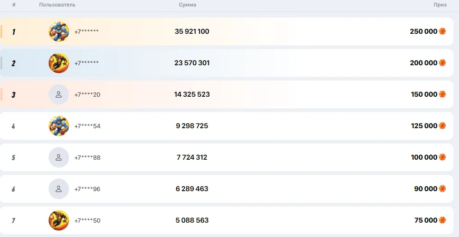Viewport: 459px width, 237px height.
Task: Click the coin icon beside the 75 000 prize
Action: pyautogui.click(x=442, y=220)
